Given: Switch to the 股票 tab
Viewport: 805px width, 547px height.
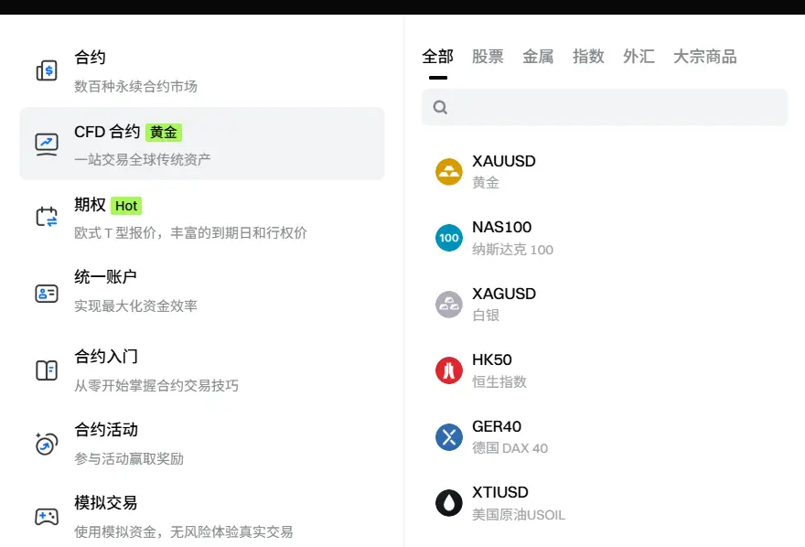Looking at the screenshot, I should click(488, 57).
